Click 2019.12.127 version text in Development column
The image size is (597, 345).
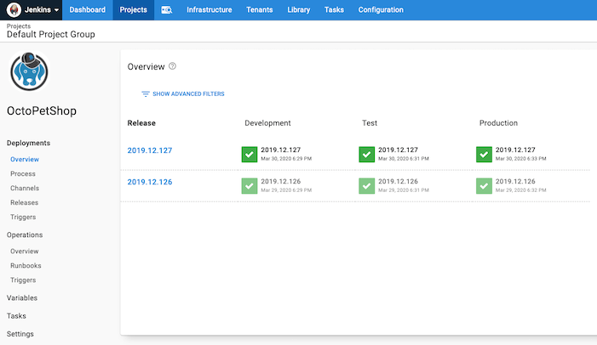281,150
